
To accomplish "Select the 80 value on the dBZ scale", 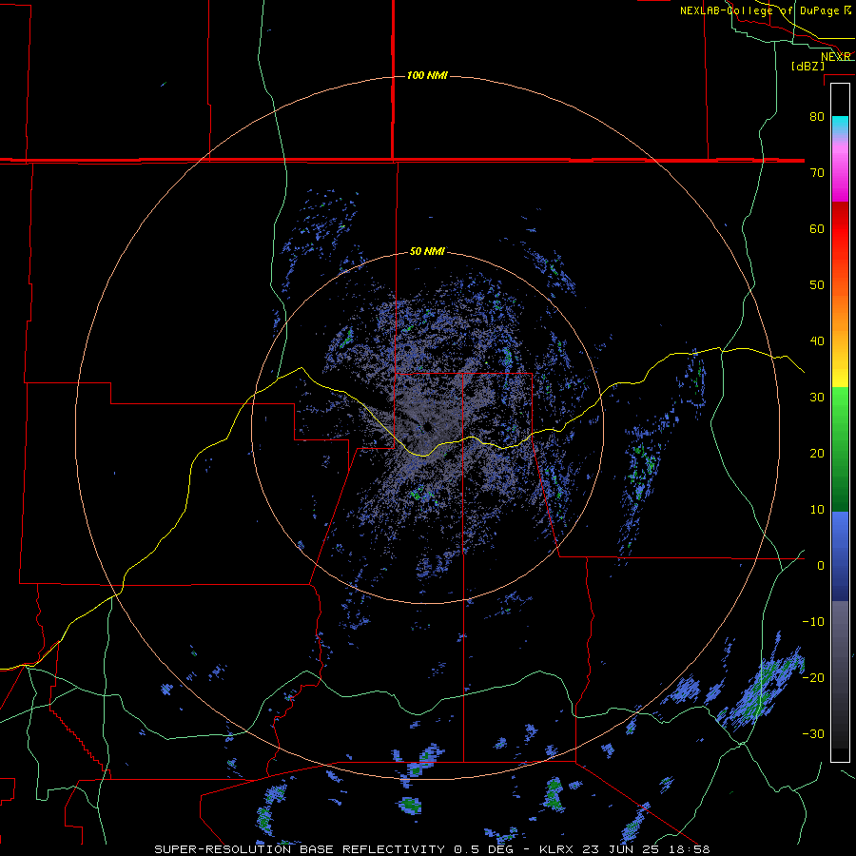I will [x=817, y=116].
